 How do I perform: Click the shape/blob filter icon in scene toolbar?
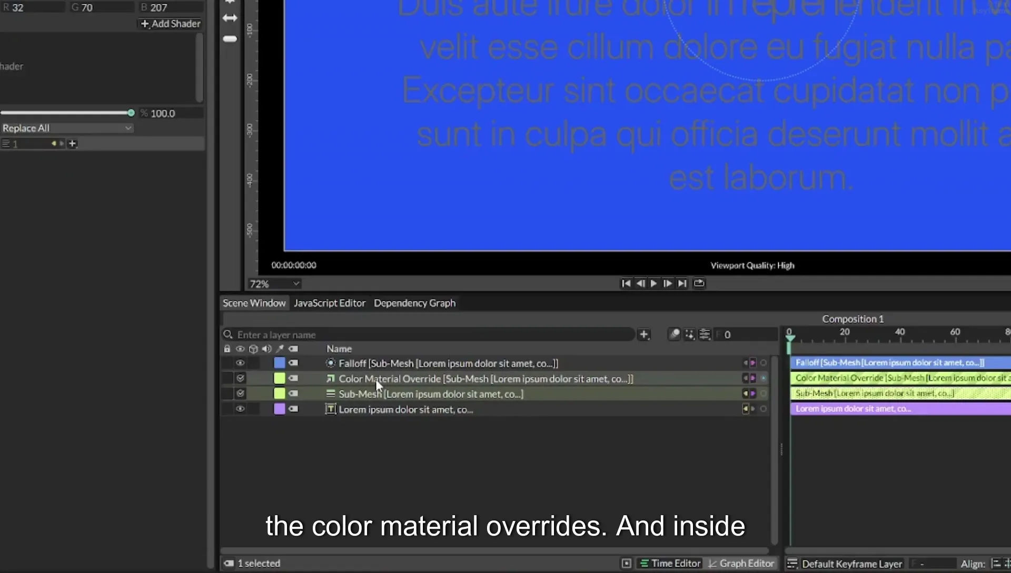coord(674,334)
